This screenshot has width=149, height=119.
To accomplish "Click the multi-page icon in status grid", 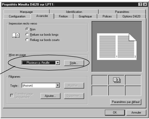I will pos(117,80).
